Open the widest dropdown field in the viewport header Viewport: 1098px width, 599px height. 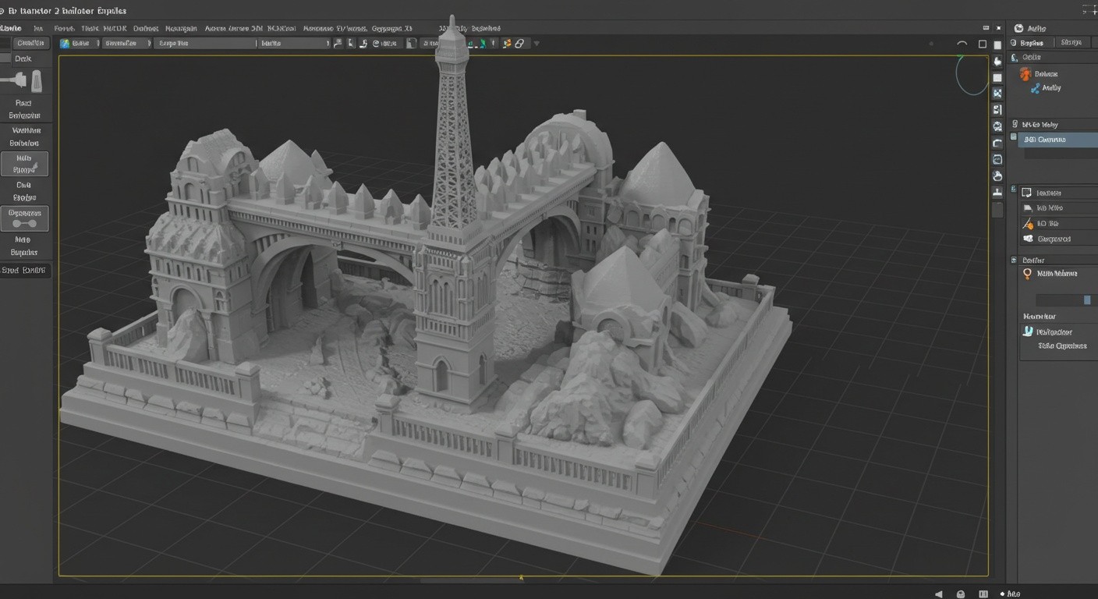pos(204,44)
